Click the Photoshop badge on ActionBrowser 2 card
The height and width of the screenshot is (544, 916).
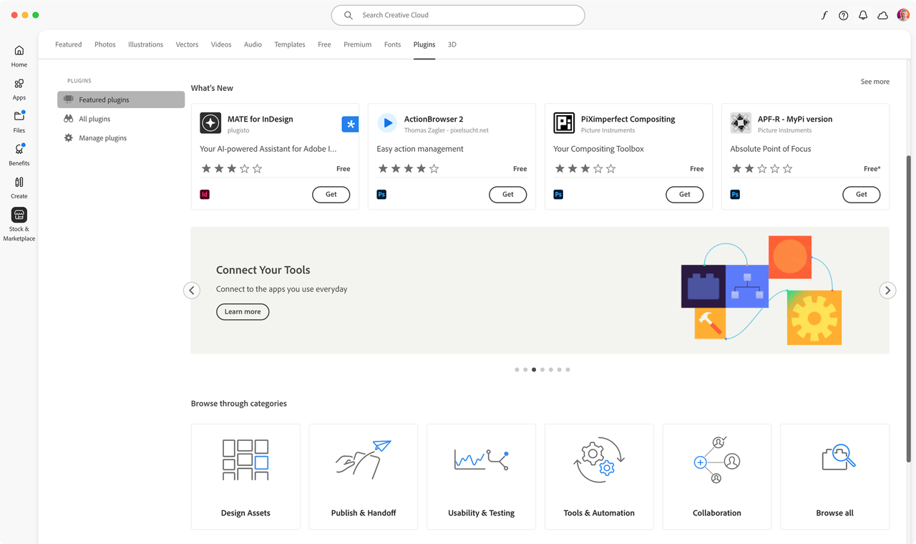[x=381, y=194]
